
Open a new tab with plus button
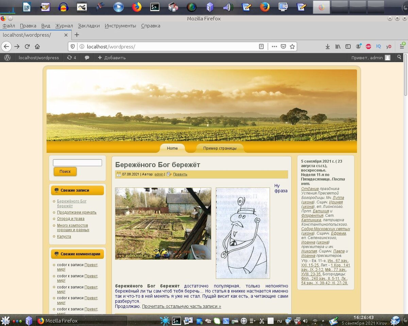pyautogui.click(x=77, y=35)
